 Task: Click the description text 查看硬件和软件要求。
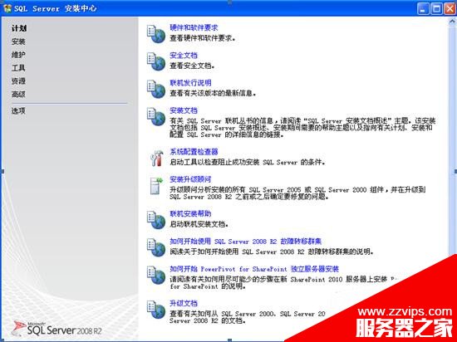coord(203,38)
